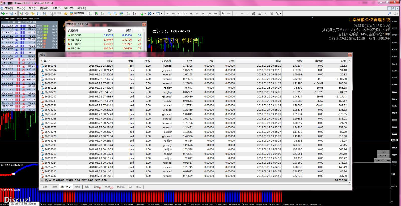Switch chart to bar chart icon

coord(91,14)
